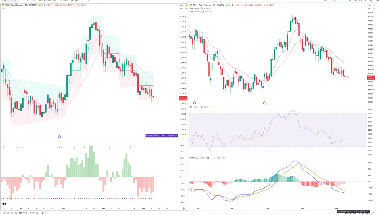Viewport: 379px width, 215px height.
Task: Click the EMA 21 close legend label
Action: [195, 12]
